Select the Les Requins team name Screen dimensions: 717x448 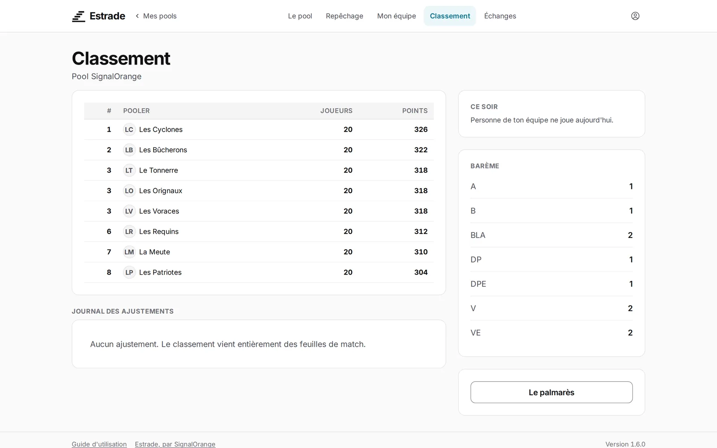tap(159, 232)
